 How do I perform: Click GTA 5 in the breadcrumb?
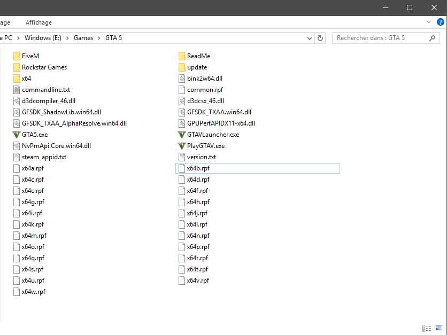point(113,38)
